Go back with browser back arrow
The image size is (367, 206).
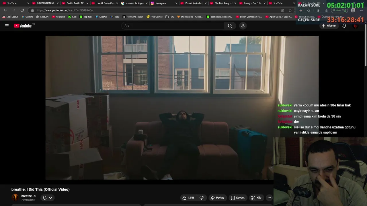tap(5, 10)
